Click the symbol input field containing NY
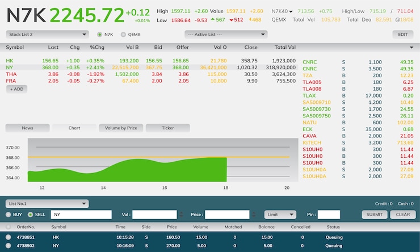 point(81,215)
